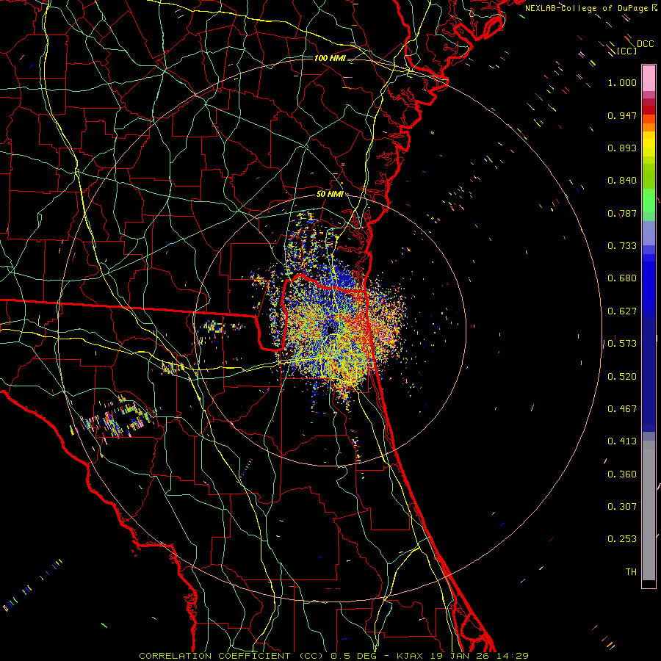Click the pink swatch at top of color bar
661x661 pixels.
[649, 79]
